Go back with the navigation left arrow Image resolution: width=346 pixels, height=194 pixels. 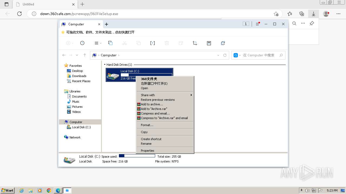click(64, 55)
